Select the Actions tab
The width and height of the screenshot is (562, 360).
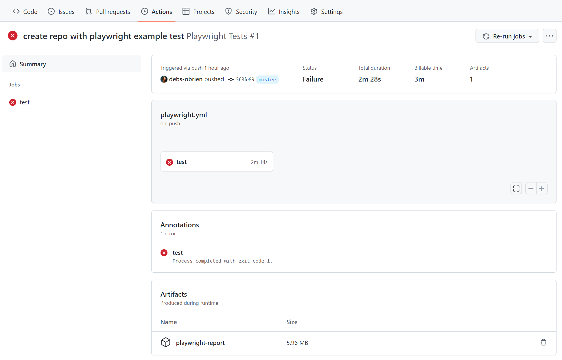156,12
